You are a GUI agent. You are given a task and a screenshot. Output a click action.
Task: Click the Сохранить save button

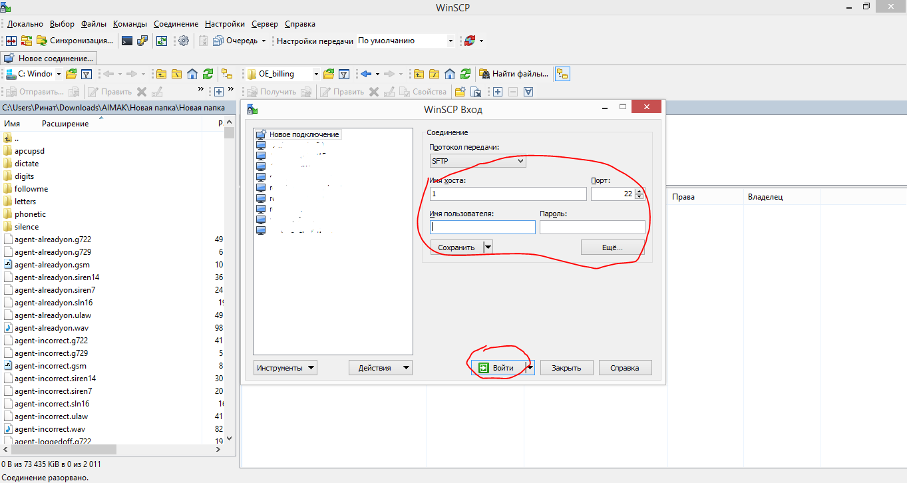456,247
